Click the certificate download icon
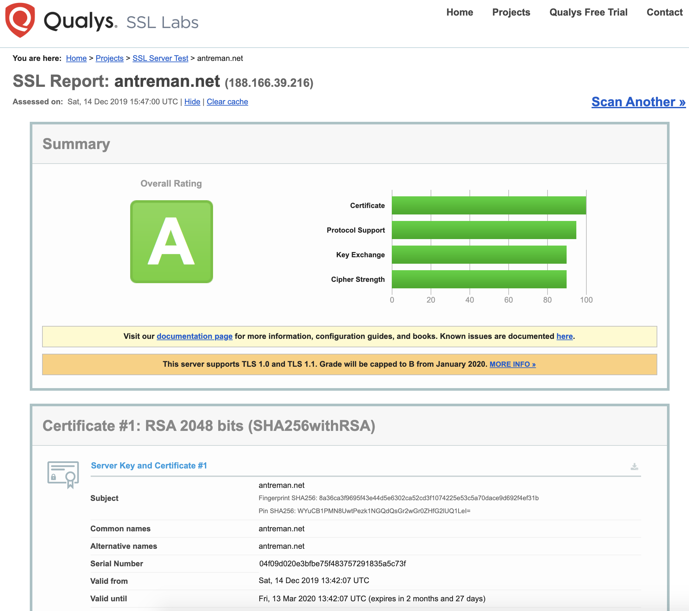Image resolution: width=689 pixels, height=611 pixels. (x=634, y=467)
